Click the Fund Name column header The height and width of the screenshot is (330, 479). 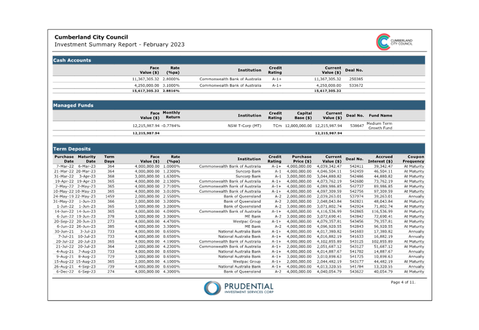tap(380, 115)
